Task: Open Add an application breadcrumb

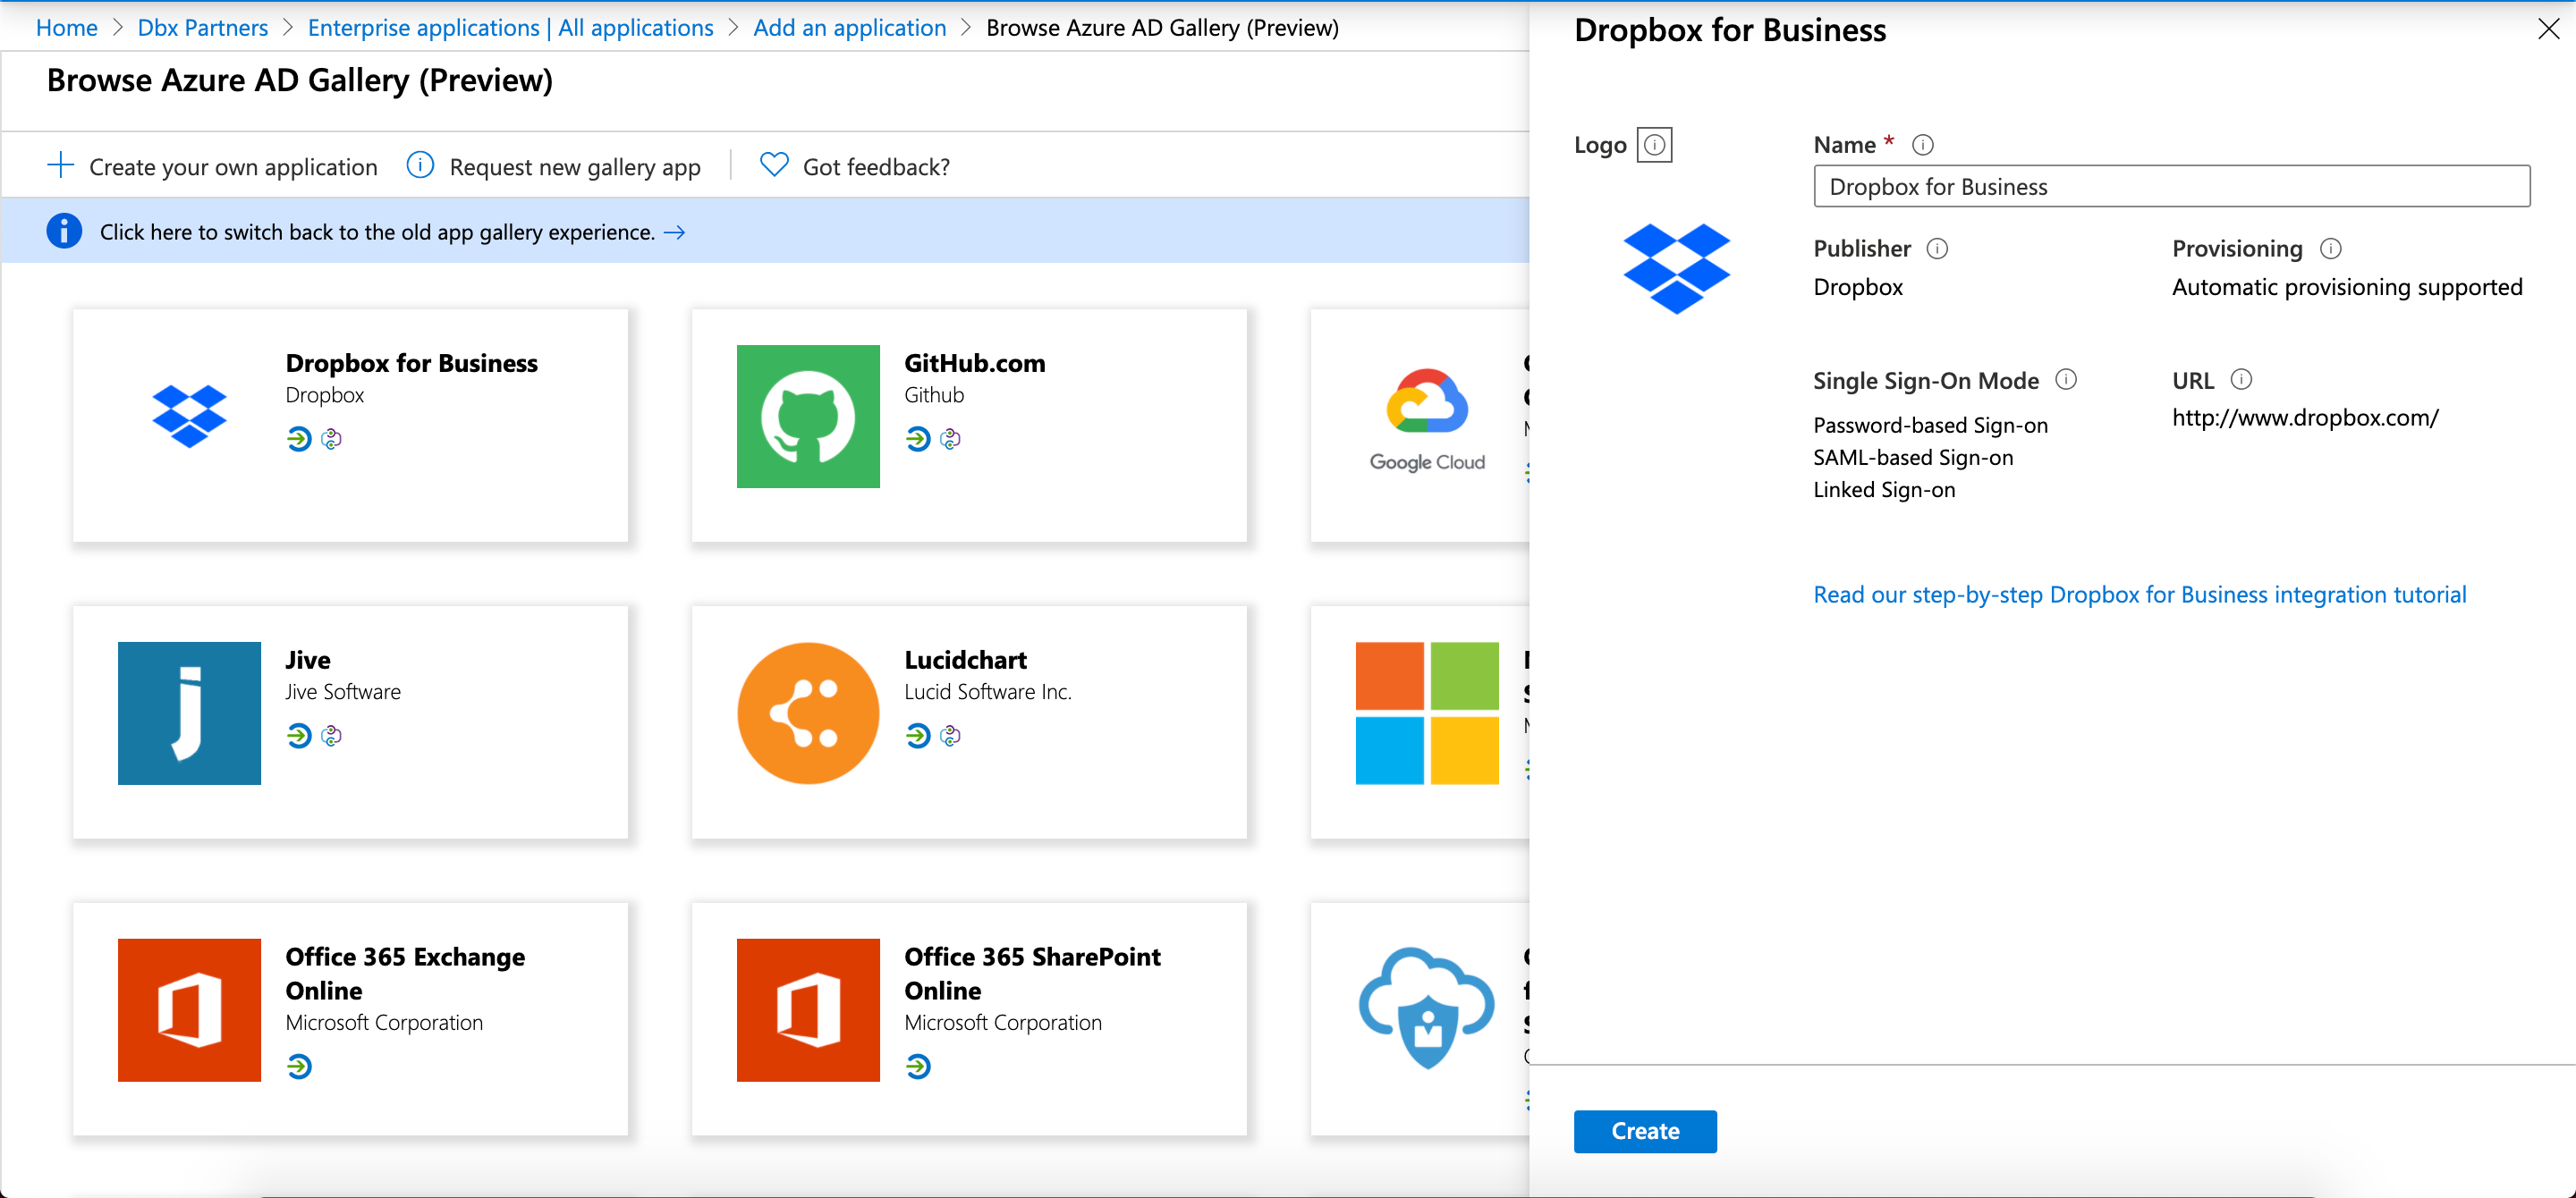Action: (849, 28)
